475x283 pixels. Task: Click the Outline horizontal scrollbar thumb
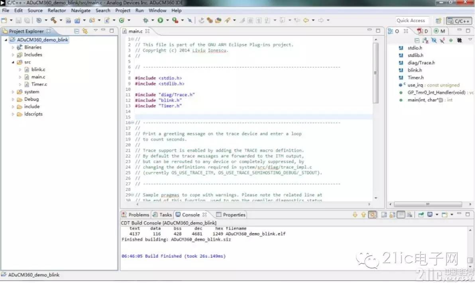coord(428,204)
